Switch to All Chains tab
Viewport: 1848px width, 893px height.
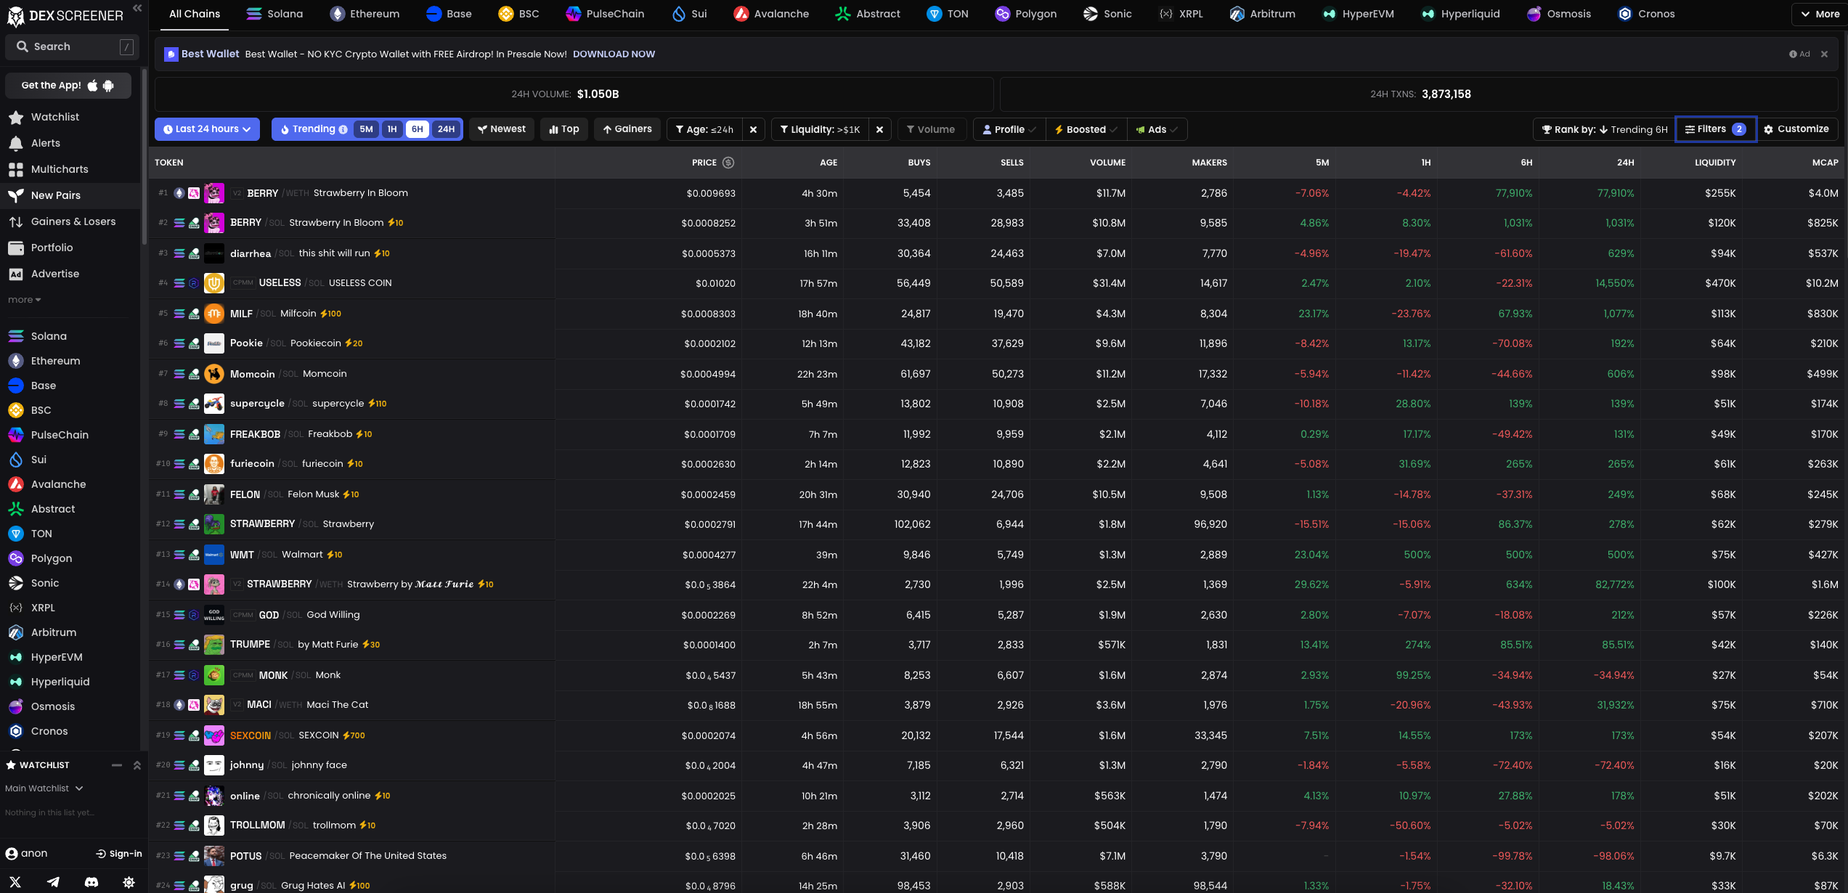(195, 14)
